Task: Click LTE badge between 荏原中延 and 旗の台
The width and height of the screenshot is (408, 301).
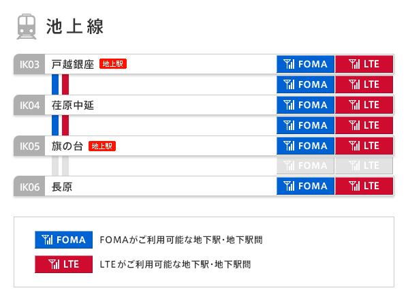Action: tap(364, 125)
